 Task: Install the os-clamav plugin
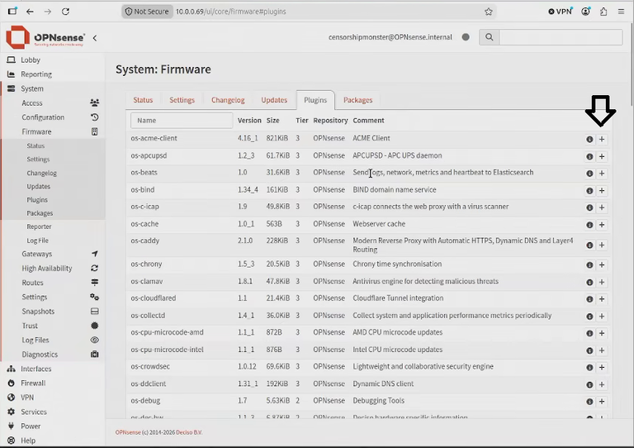click(602, 282)
